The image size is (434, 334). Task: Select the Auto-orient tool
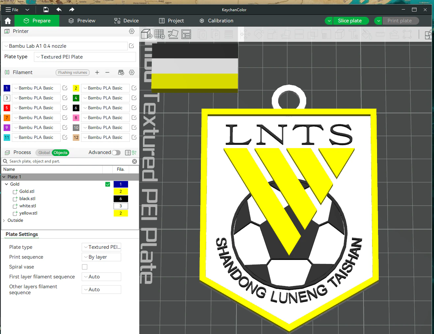[173, 34]
